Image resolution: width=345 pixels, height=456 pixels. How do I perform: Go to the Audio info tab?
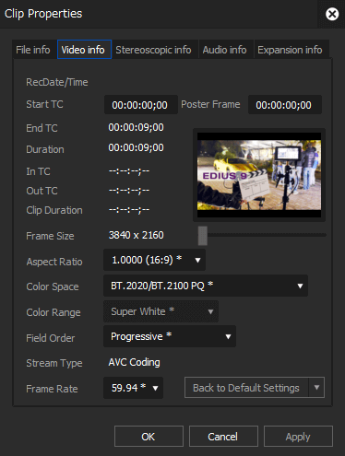(224, 50)
